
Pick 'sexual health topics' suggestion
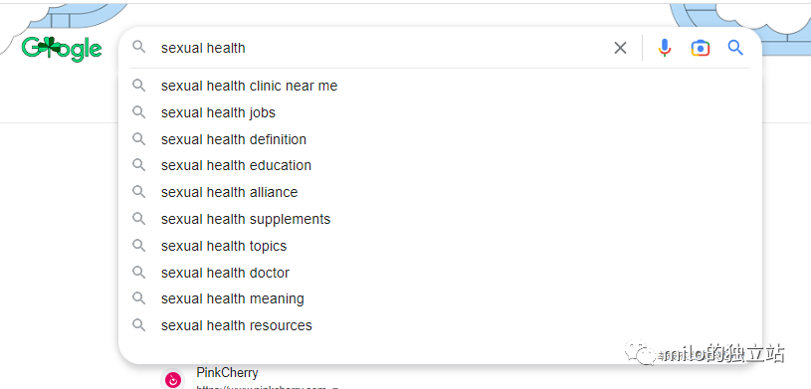pyautogui.click(x=440, y=246)
